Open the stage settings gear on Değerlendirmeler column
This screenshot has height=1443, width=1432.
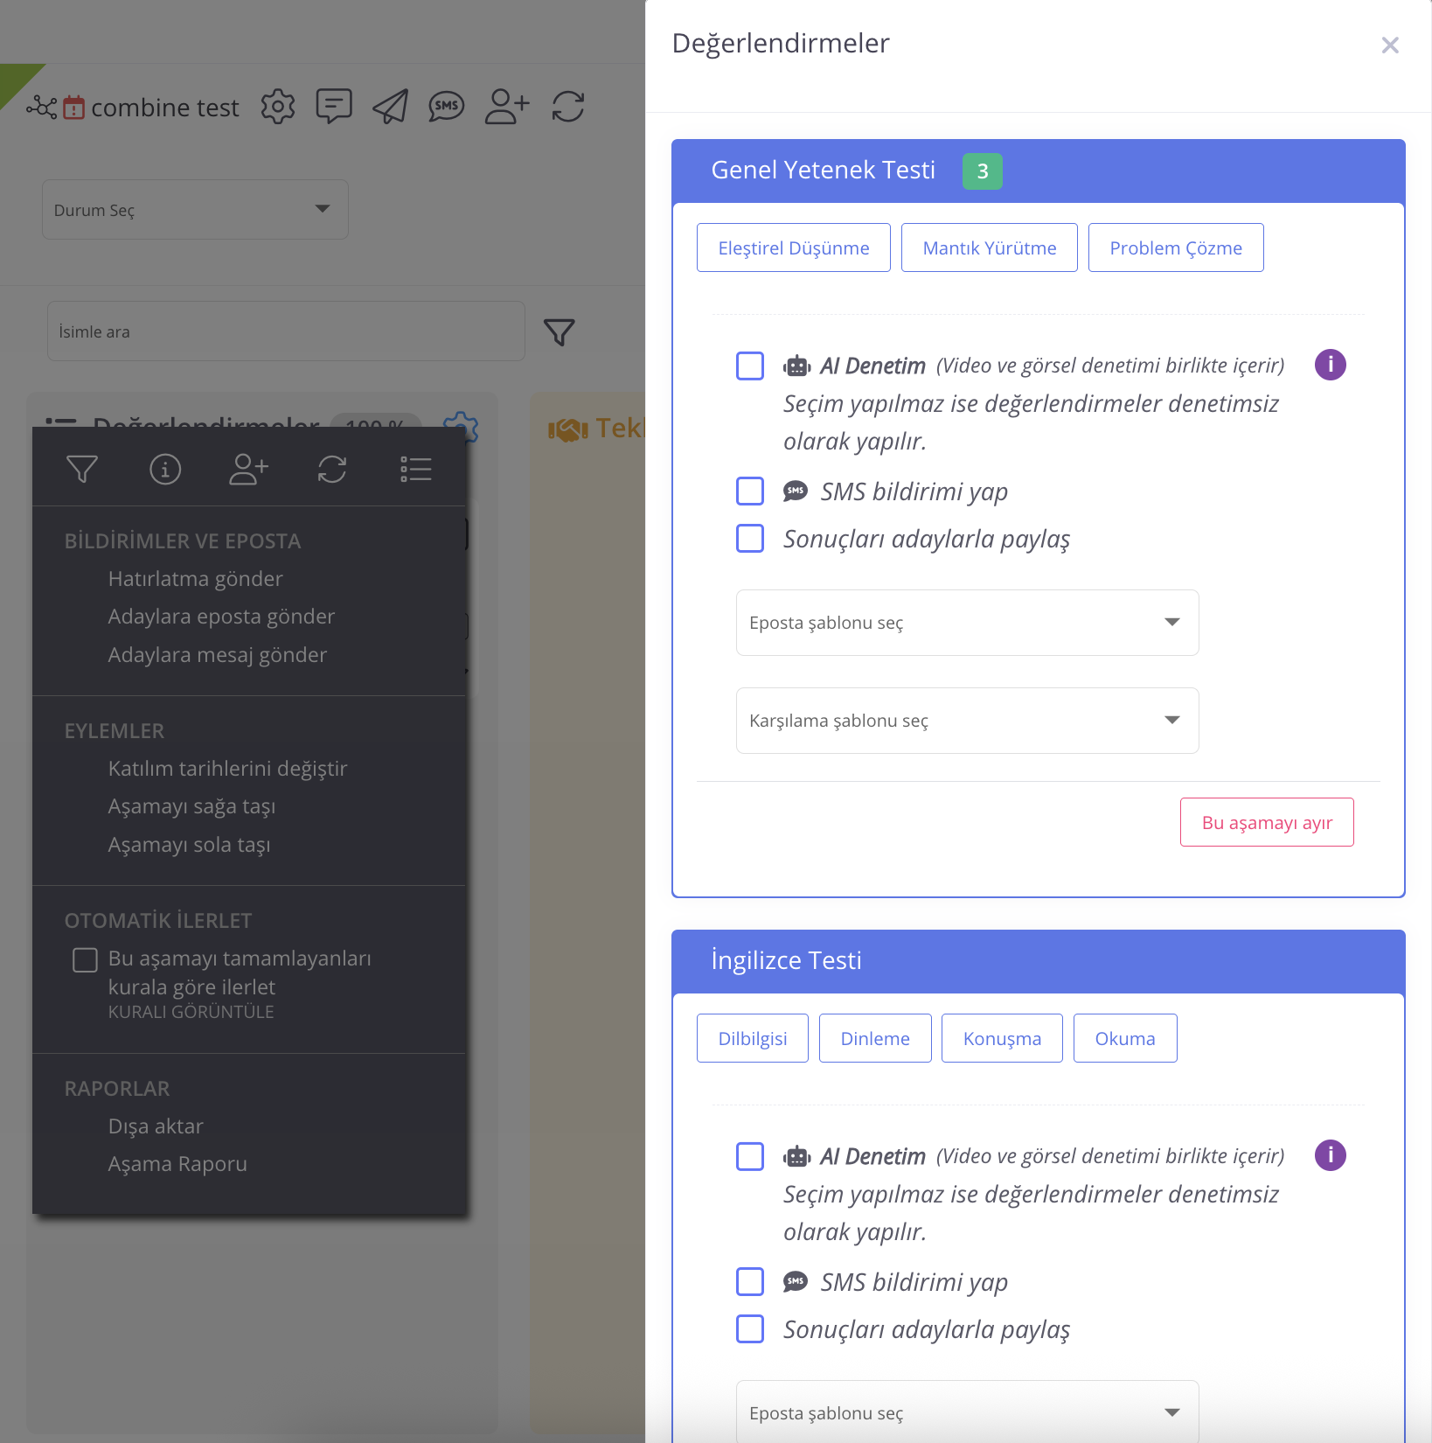coord(461,428)
